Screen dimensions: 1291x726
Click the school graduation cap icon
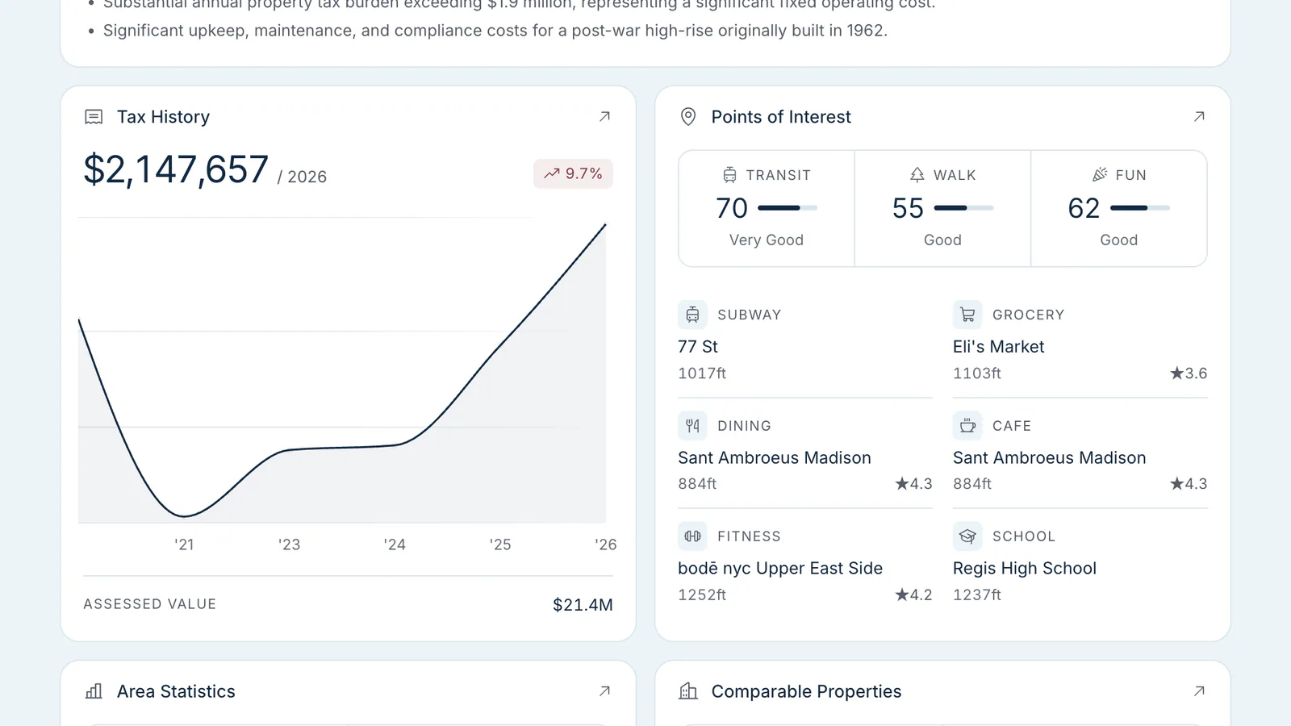(967, 536)
